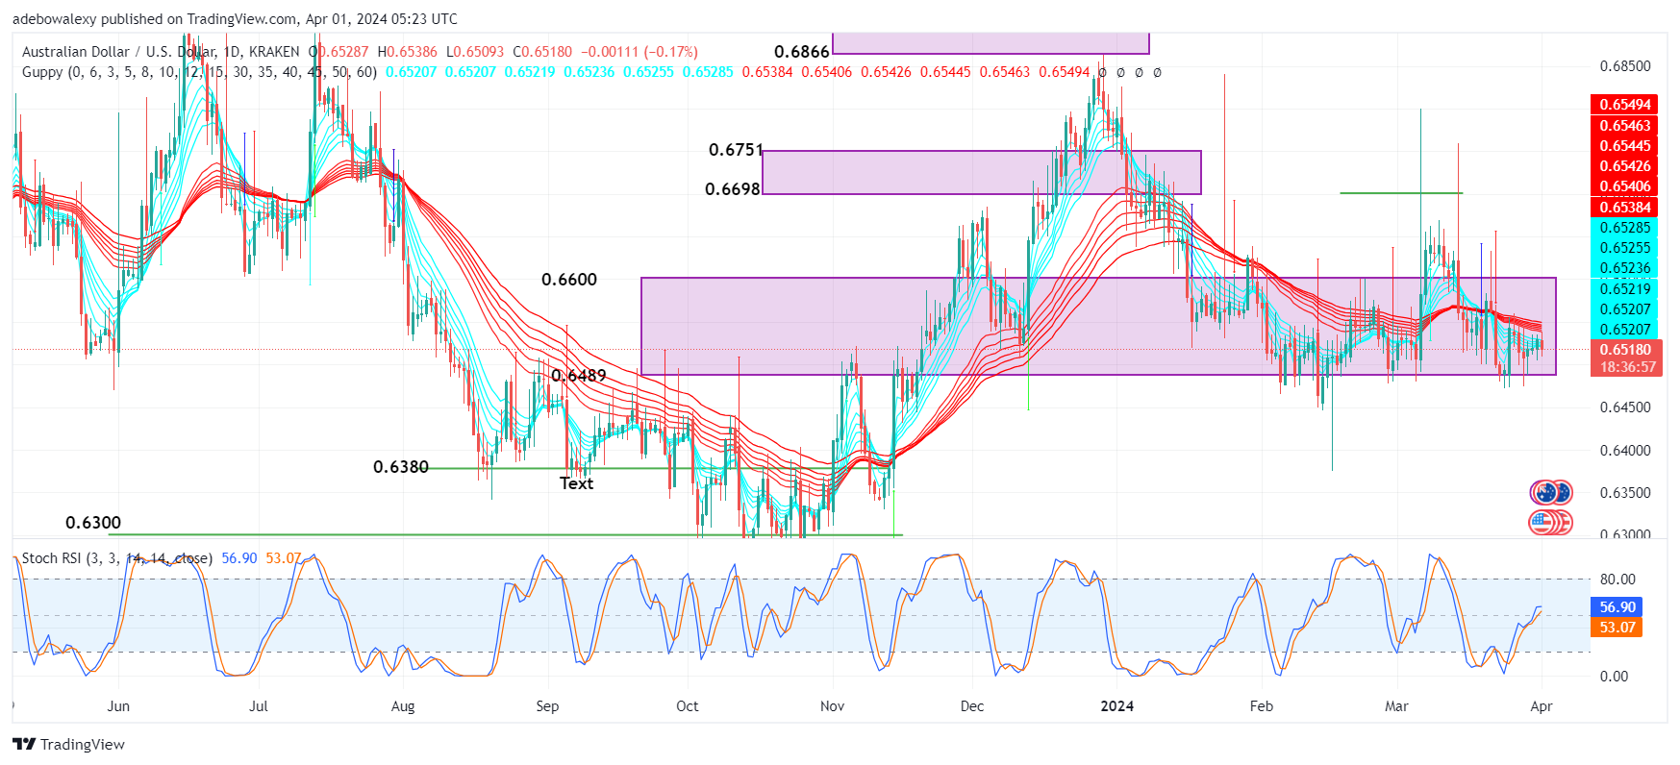Select the high value H0.65386
This screenshot has width=1680, height=765.
click(x=408, y=52)
